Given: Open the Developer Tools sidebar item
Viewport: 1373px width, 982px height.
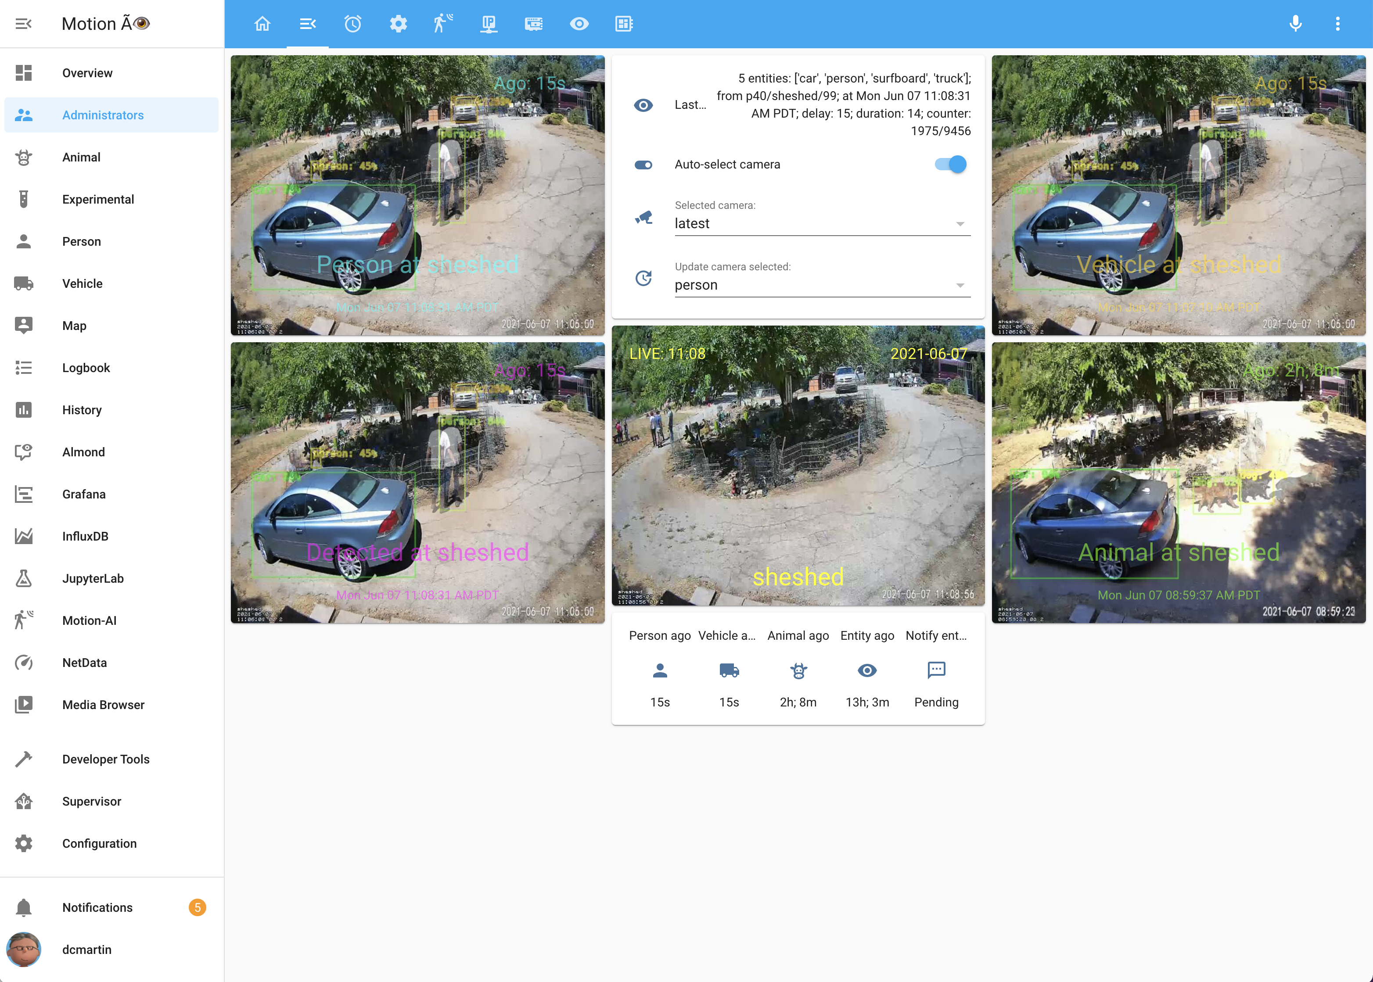Looking at the screenshot, I should click(x=105, y=759).
